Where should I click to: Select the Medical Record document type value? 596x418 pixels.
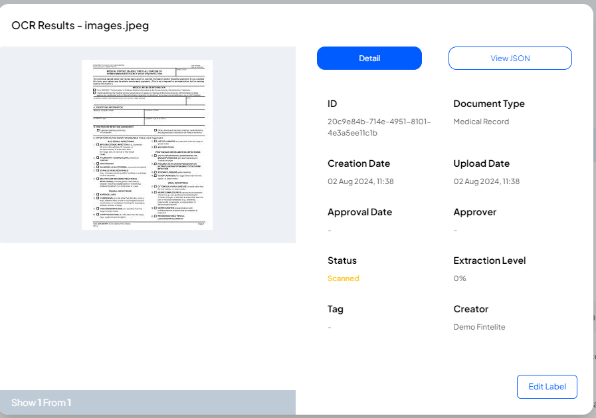[x=481, y=122]
